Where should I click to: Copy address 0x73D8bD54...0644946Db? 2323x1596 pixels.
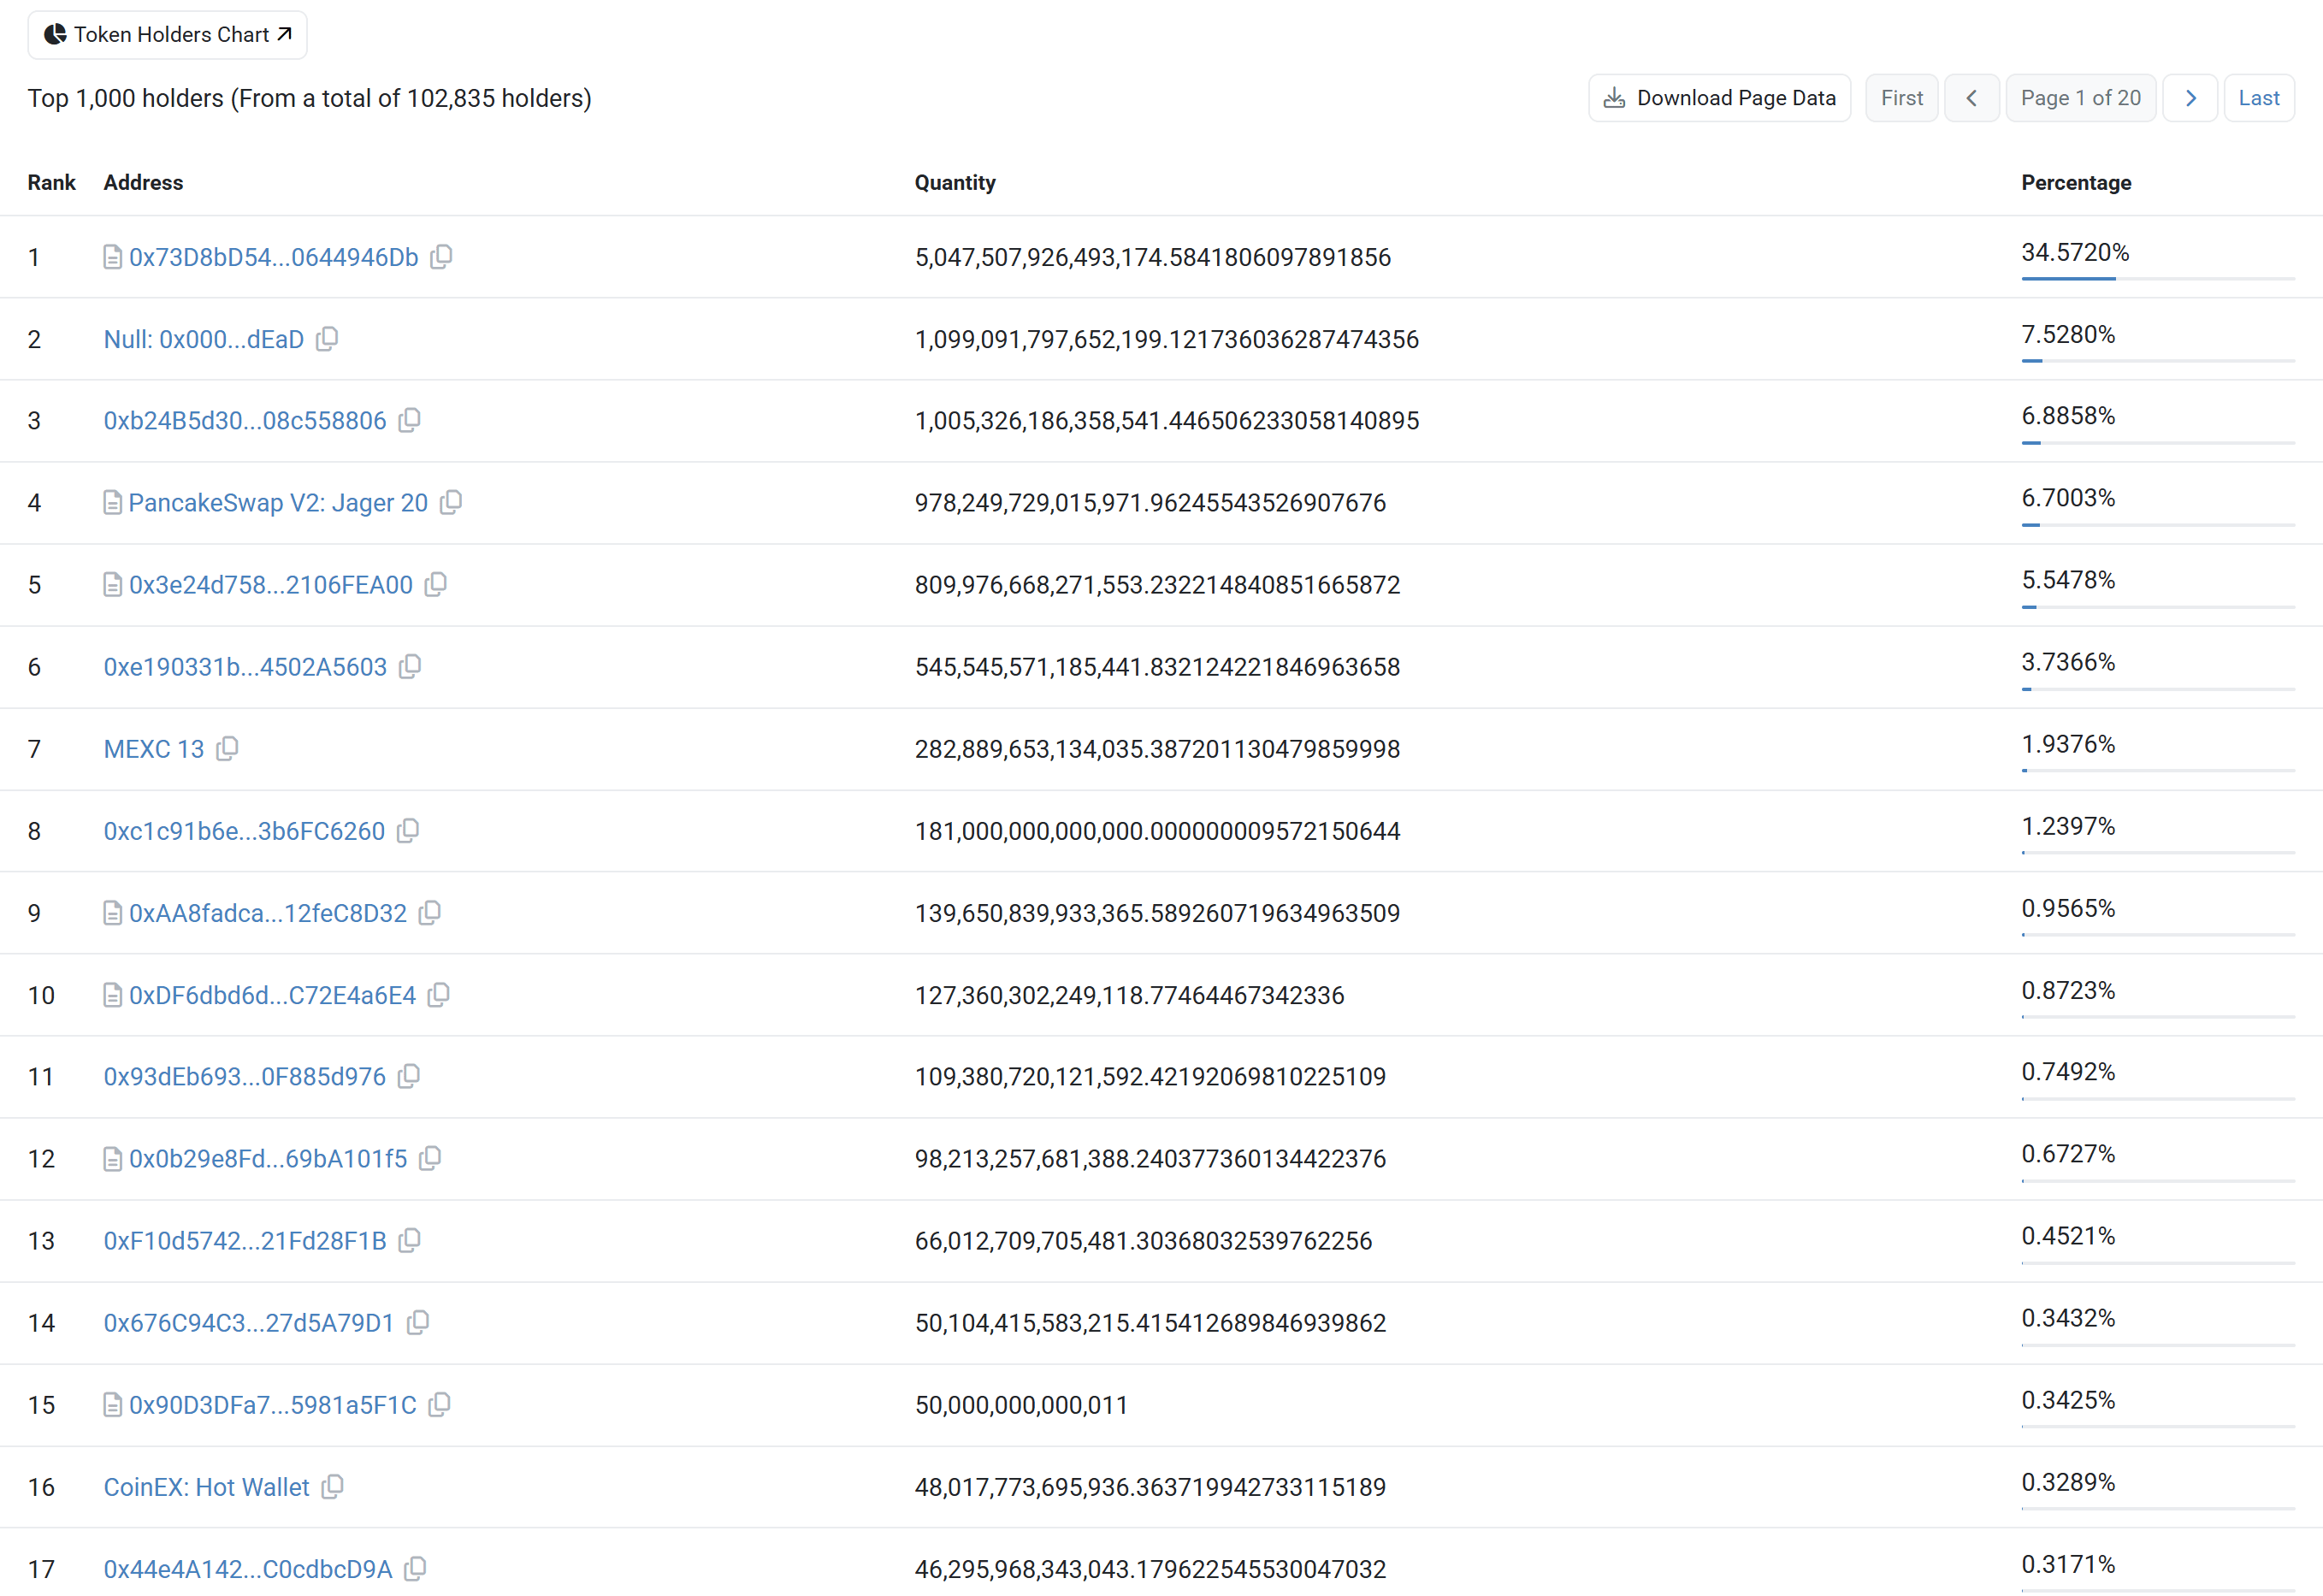tap(441, 257)
